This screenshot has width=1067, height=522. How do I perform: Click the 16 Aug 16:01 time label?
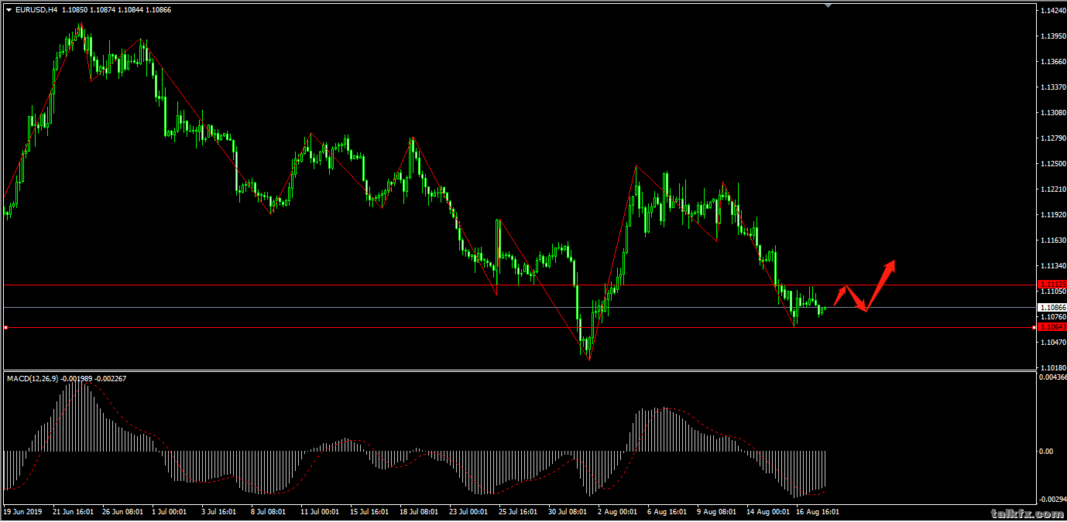(x=817, y=511)
